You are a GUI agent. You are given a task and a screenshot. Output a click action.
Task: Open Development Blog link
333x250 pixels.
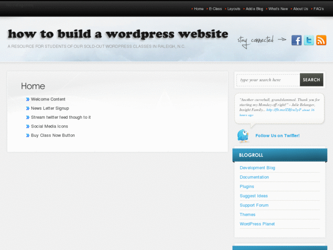point(257,168)
